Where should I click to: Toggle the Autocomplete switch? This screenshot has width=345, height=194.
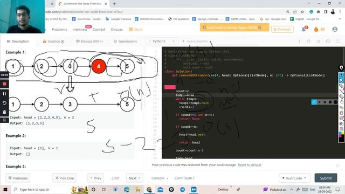(195, 41)
